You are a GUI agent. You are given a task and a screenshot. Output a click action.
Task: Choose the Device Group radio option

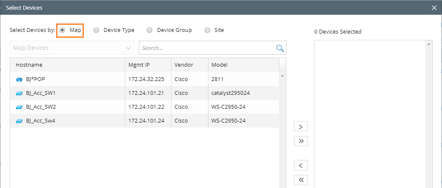pyautogui.click(x=150, y=30)
